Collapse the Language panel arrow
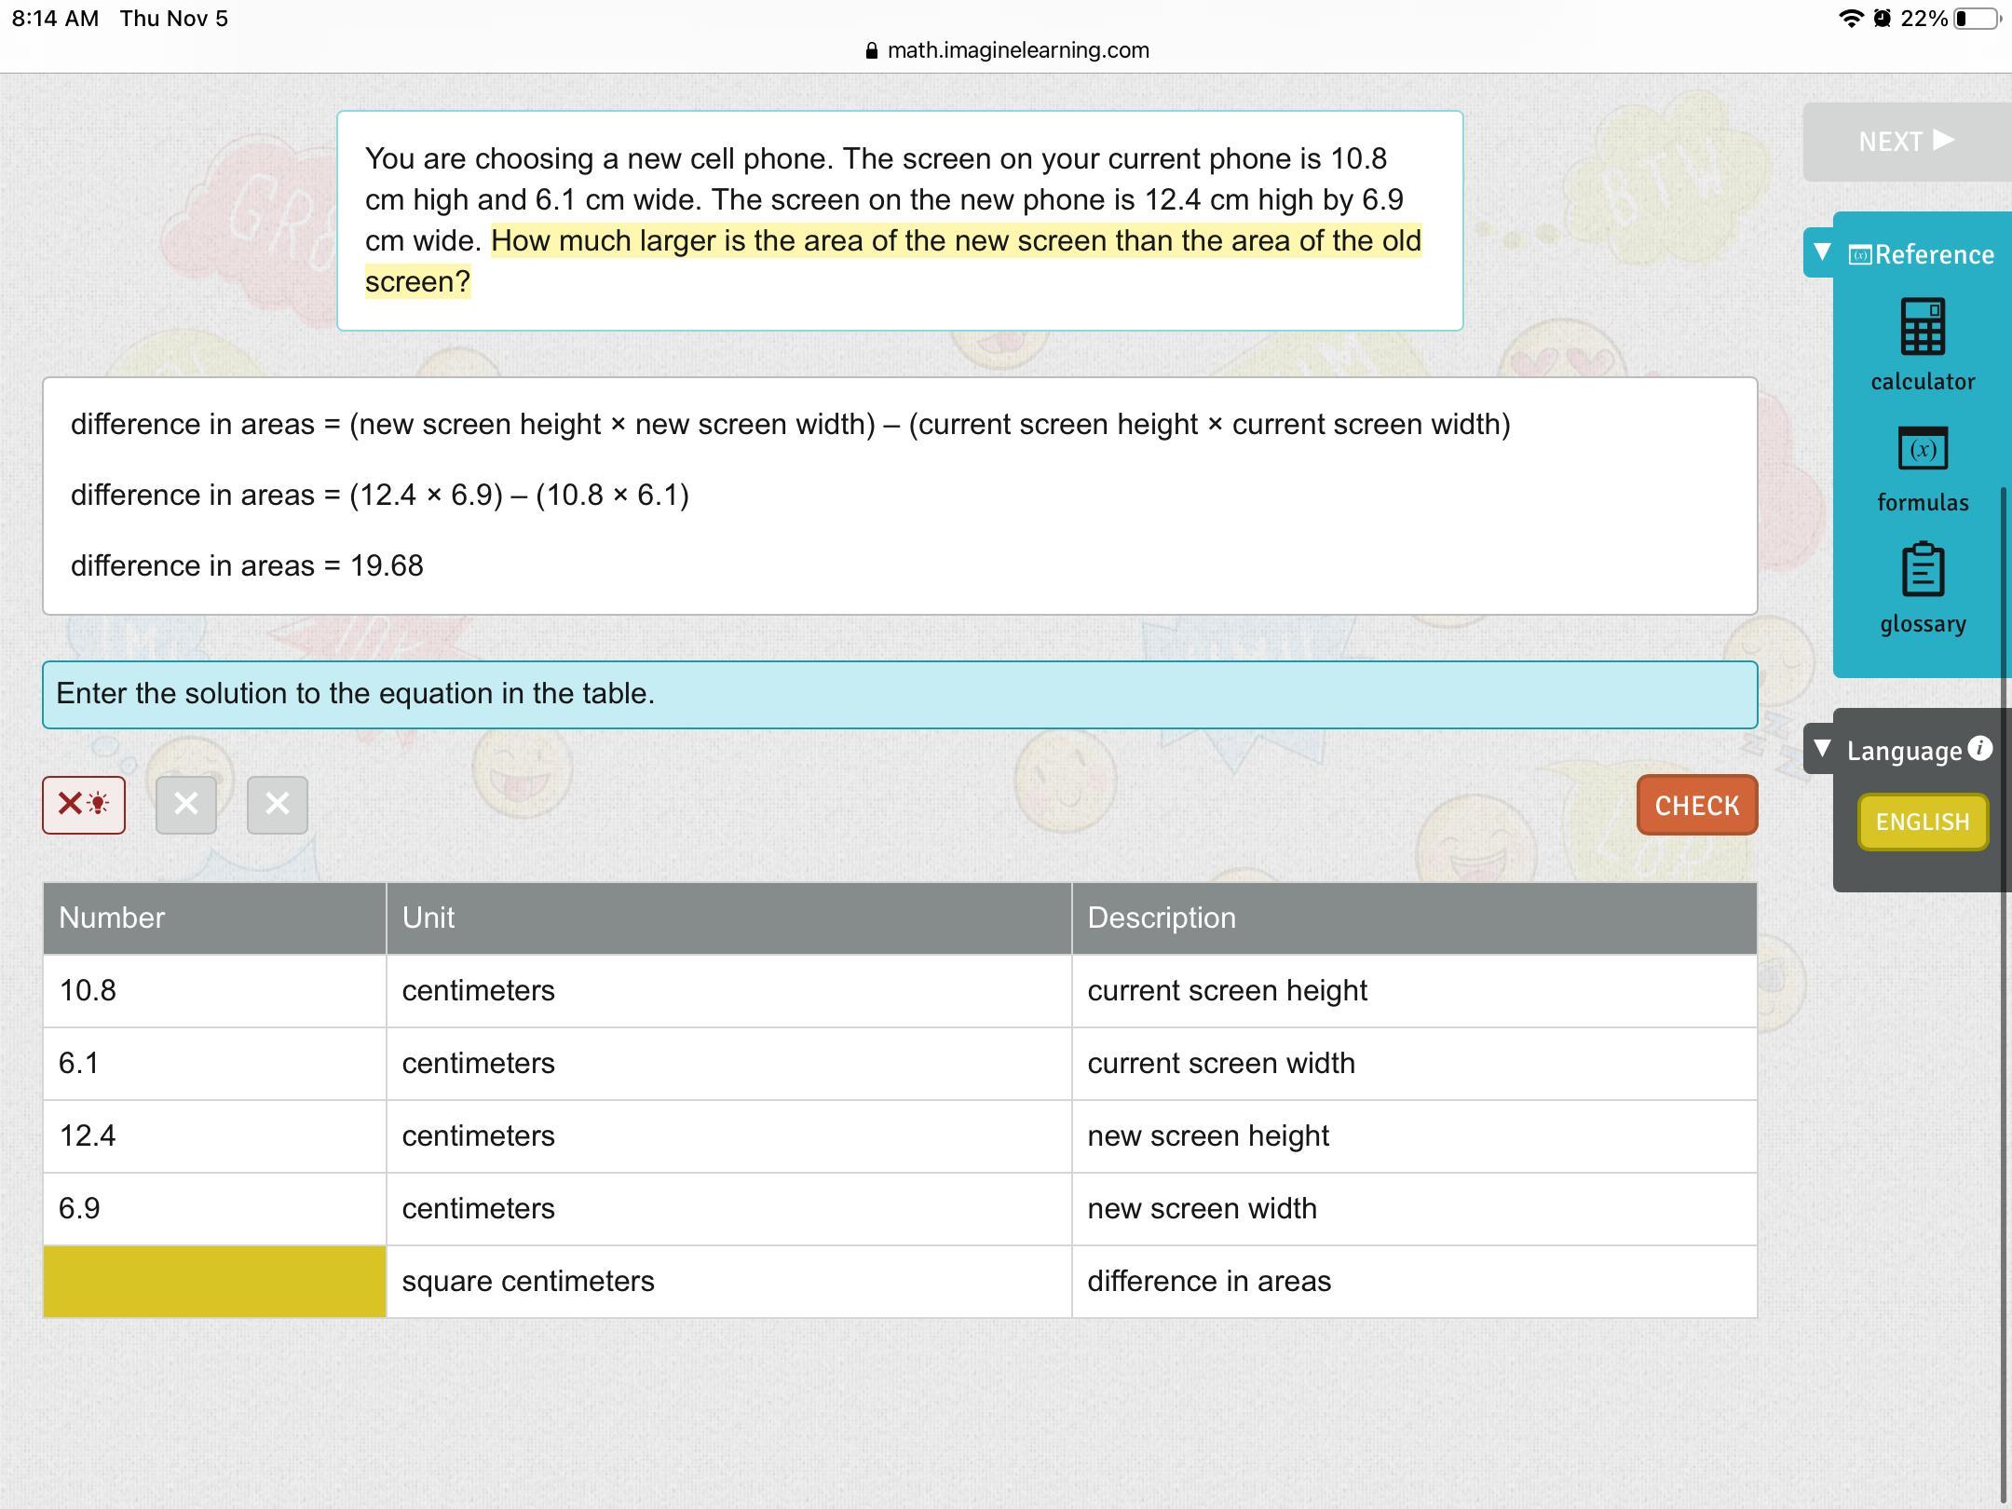 coord(1823,749)
